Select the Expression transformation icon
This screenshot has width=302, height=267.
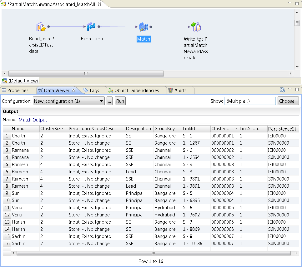tap(91, 27)
